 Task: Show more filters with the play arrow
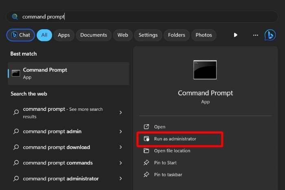pyautogui.click(x=236, y=35)
